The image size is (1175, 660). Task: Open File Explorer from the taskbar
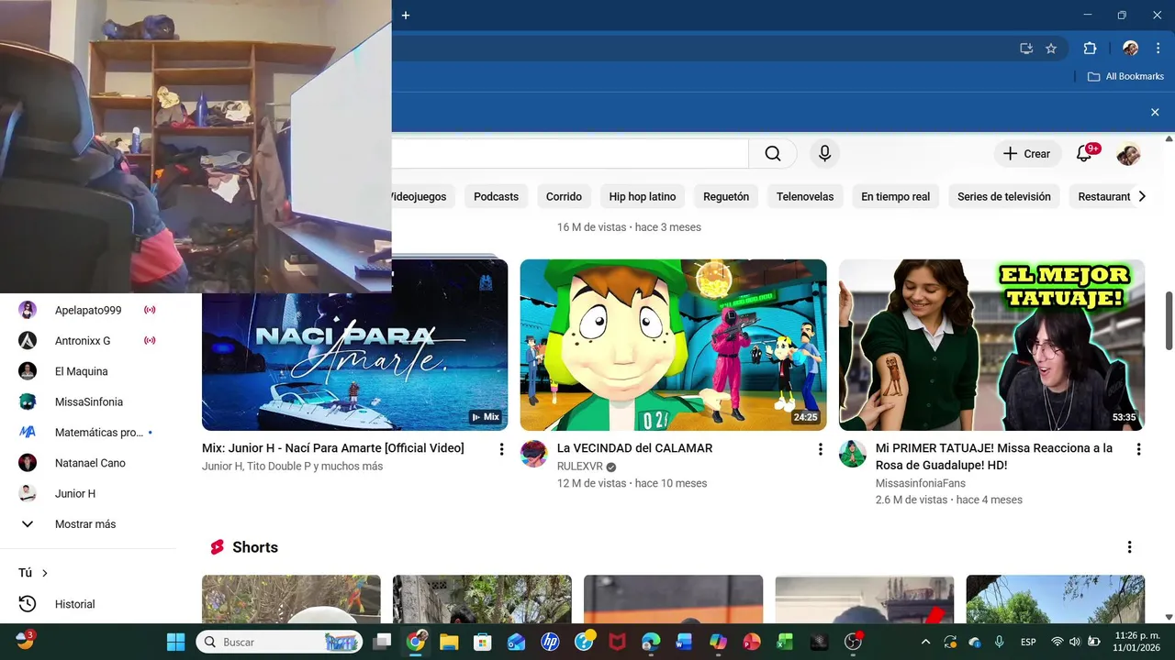coord(448,642)
